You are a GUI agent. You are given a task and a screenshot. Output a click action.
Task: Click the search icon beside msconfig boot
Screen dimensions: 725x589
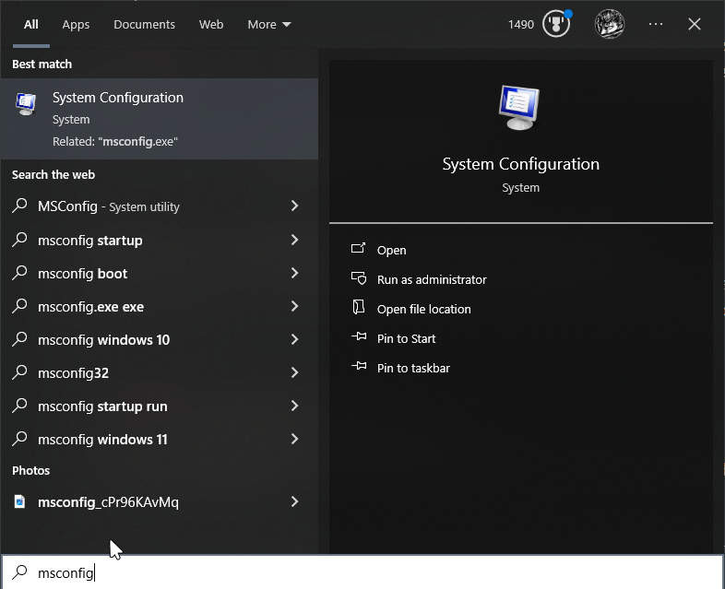click(19, 273)
